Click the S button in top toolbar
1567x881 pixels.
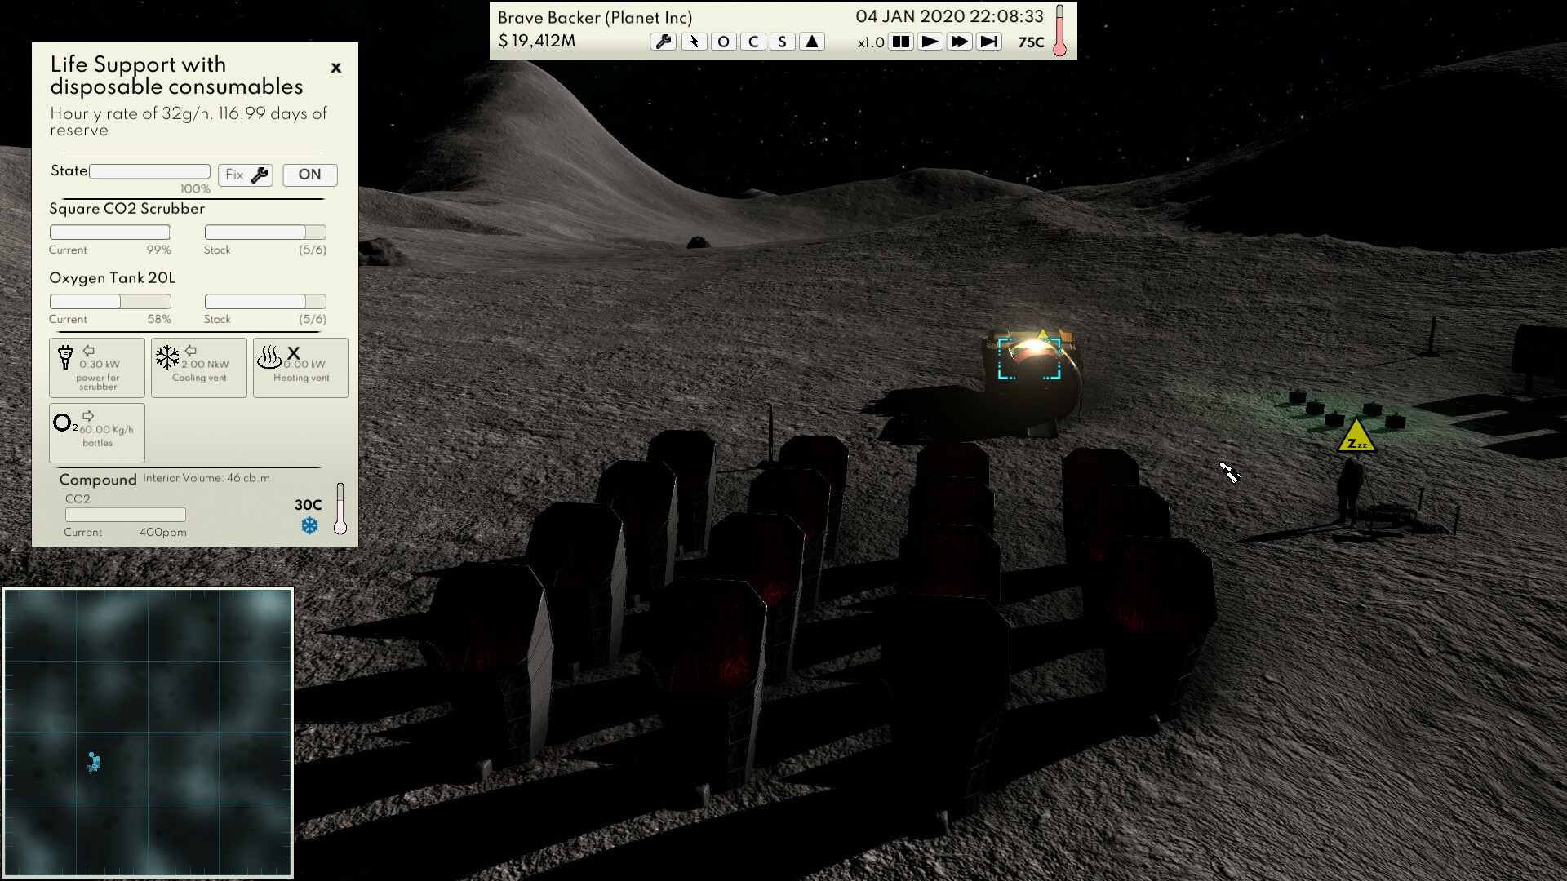pos(782,42)
